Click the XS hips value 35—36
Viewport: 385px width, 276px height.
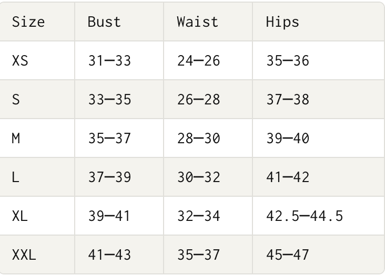(288, 61)
